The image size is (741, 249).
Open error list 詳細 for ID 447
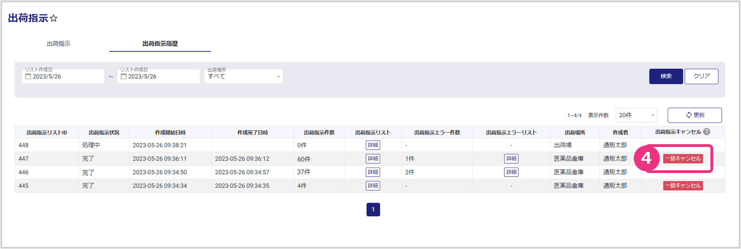click(511, 159)
